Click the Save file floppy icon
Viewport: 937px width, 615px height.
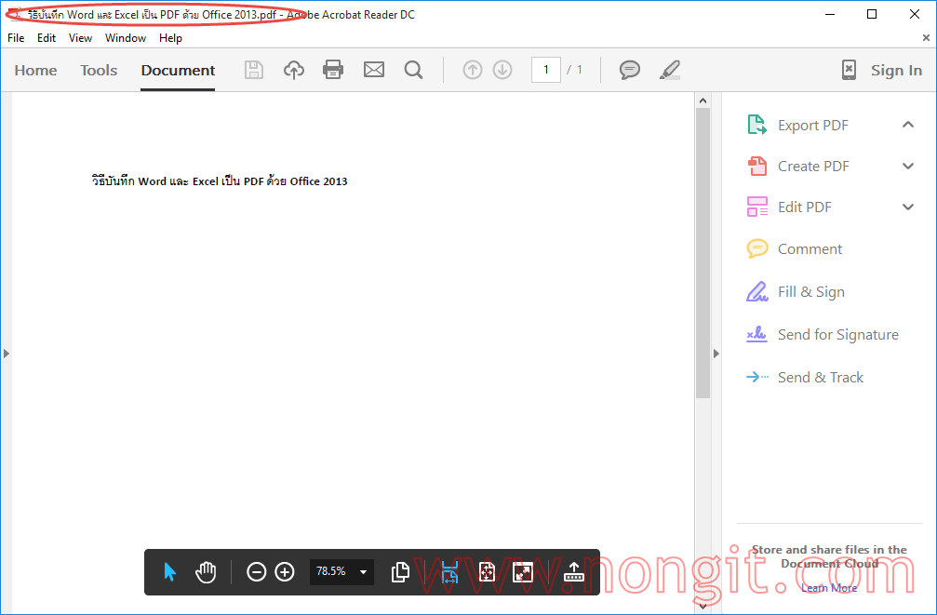[254, 70]
